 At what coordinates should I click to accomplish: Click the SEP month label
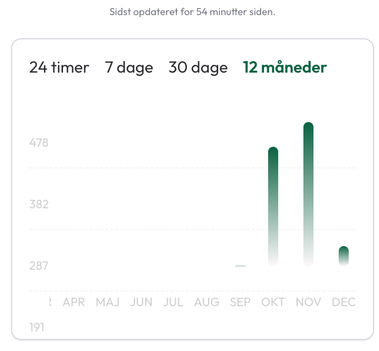240,303
